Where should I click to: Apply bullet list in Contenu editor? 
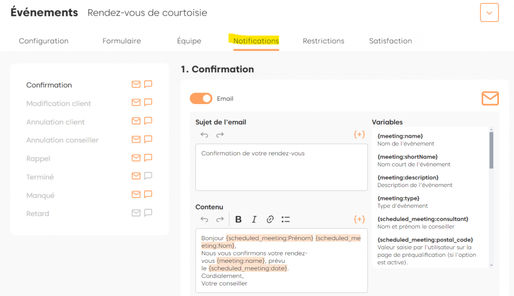[286, 219]
